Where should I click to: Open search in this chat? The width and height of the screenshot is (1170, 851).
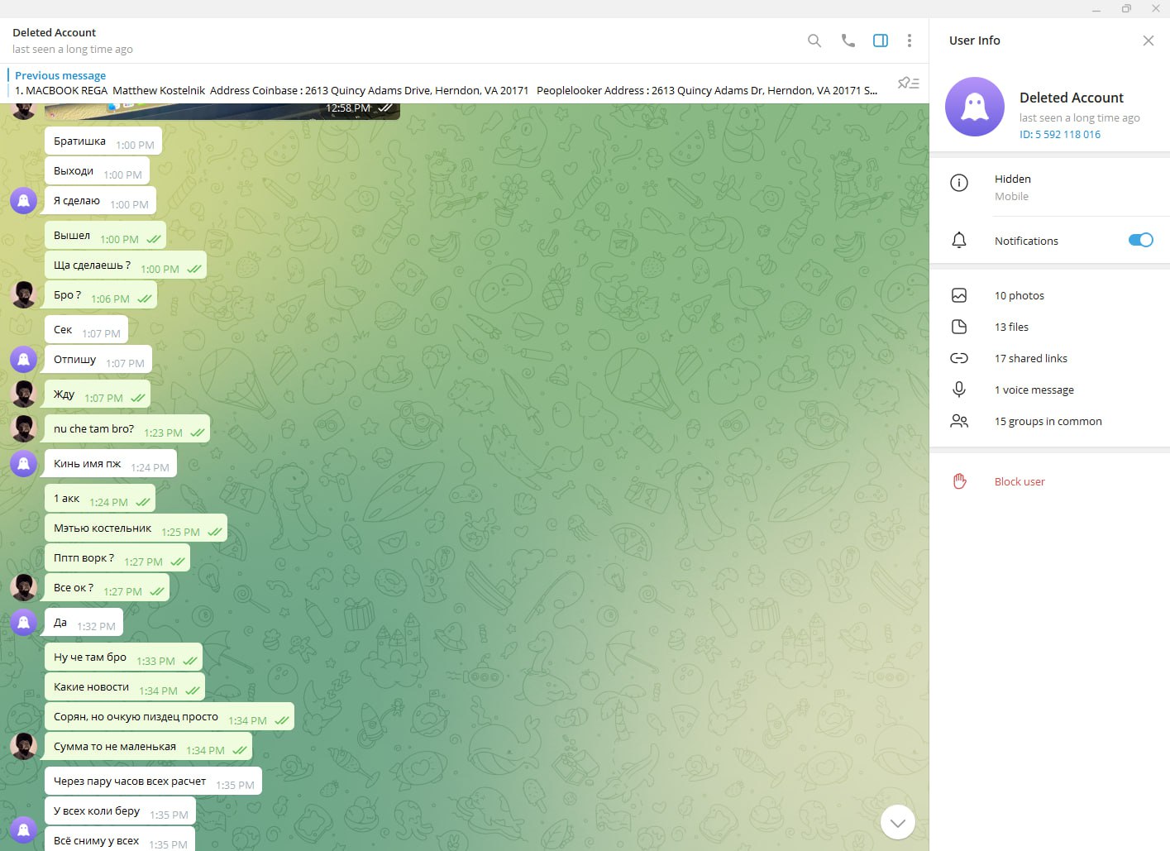pos(814,41)
